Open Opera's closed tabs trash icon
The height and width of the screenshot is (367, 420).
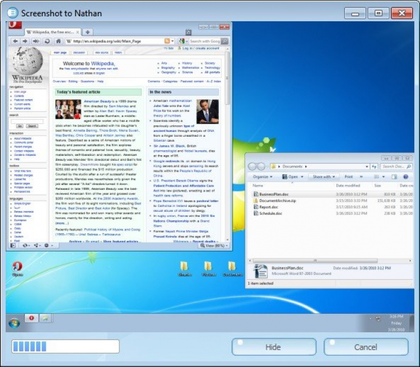(189, 32)
